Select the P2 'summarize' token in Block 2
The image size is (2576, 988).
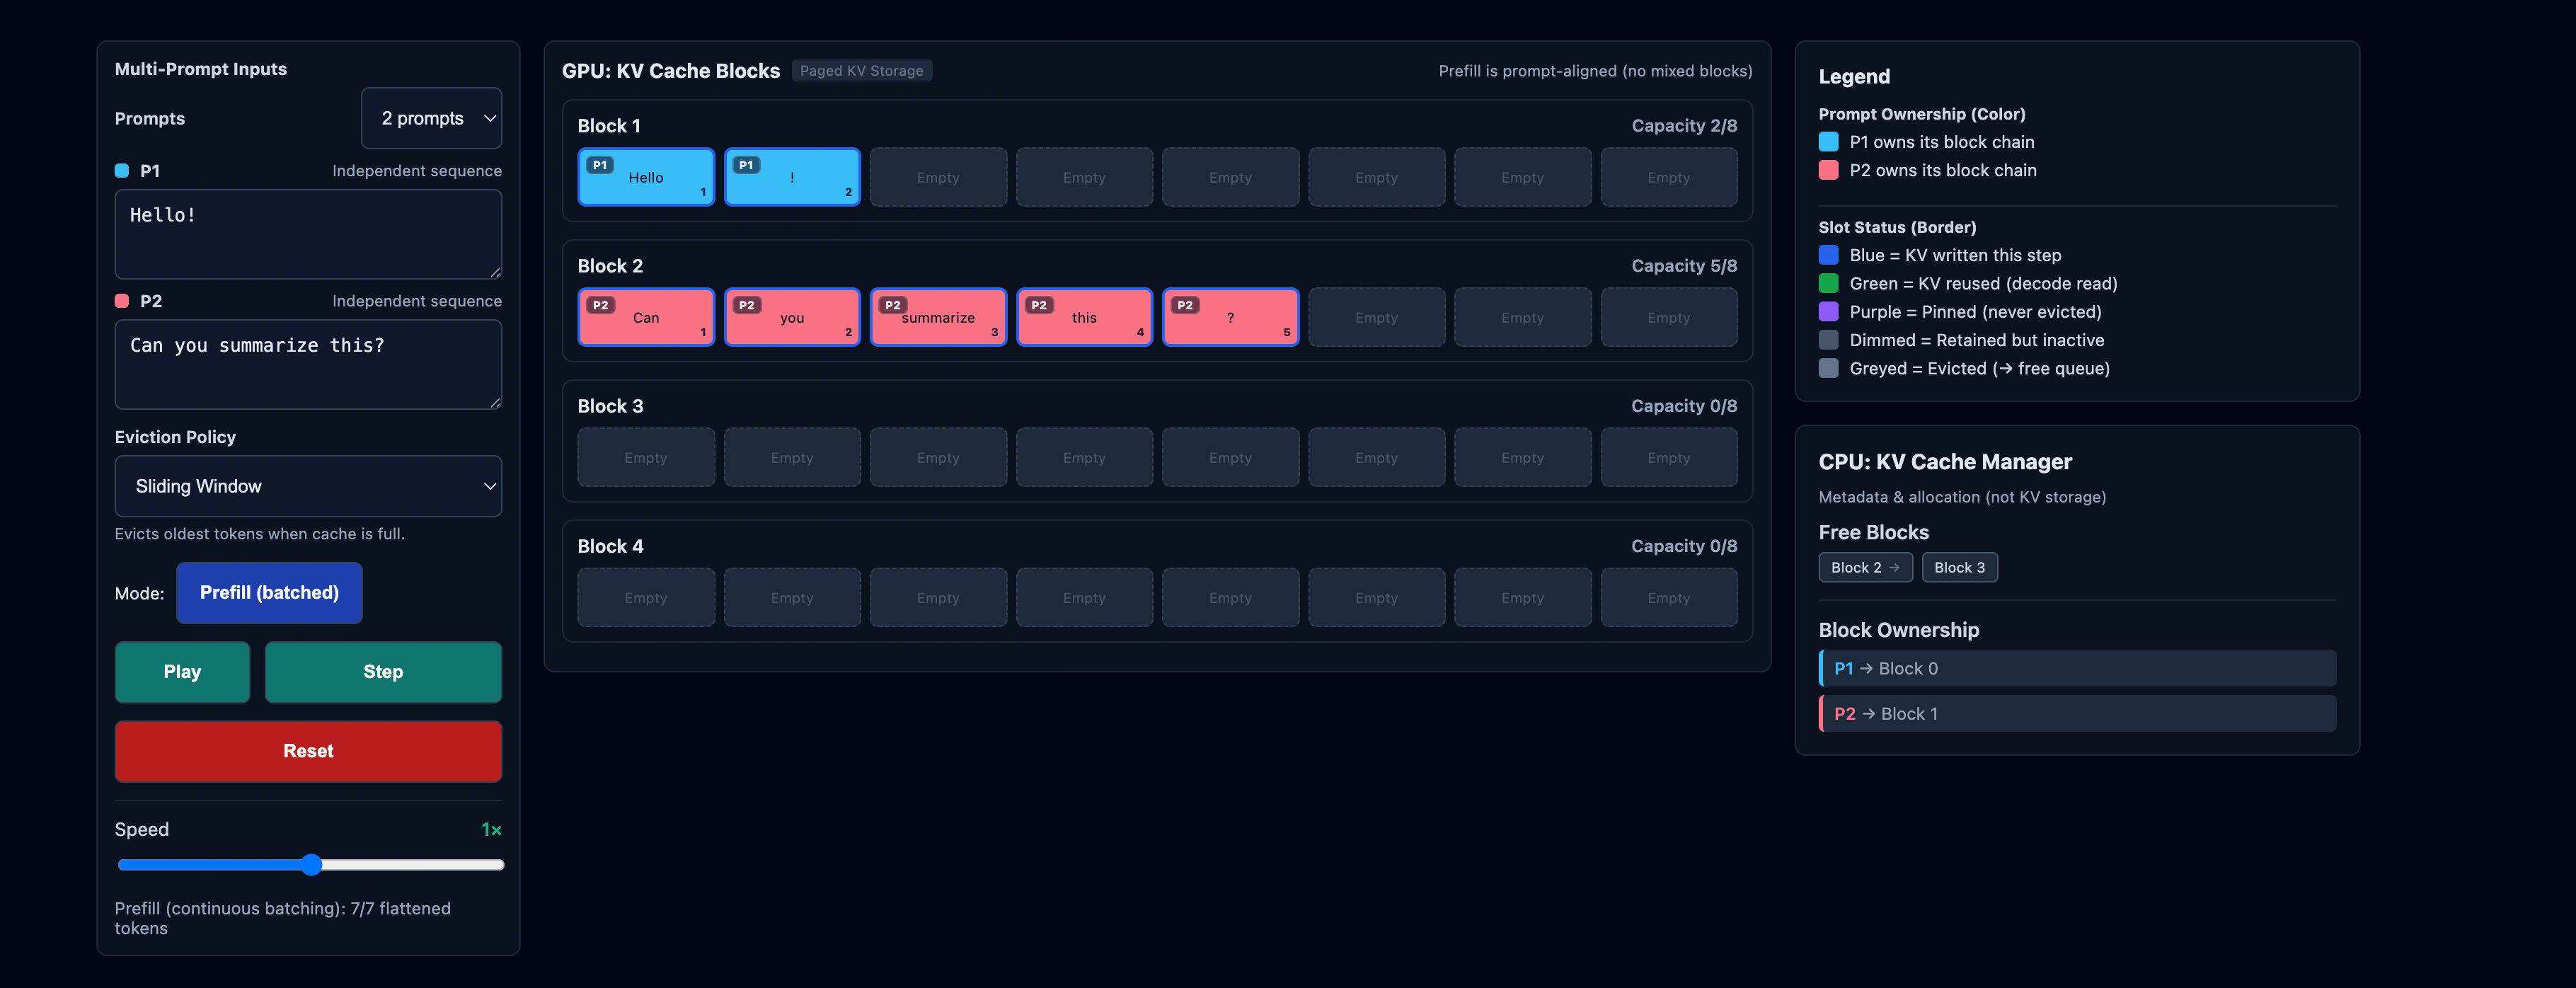(938, 317)
